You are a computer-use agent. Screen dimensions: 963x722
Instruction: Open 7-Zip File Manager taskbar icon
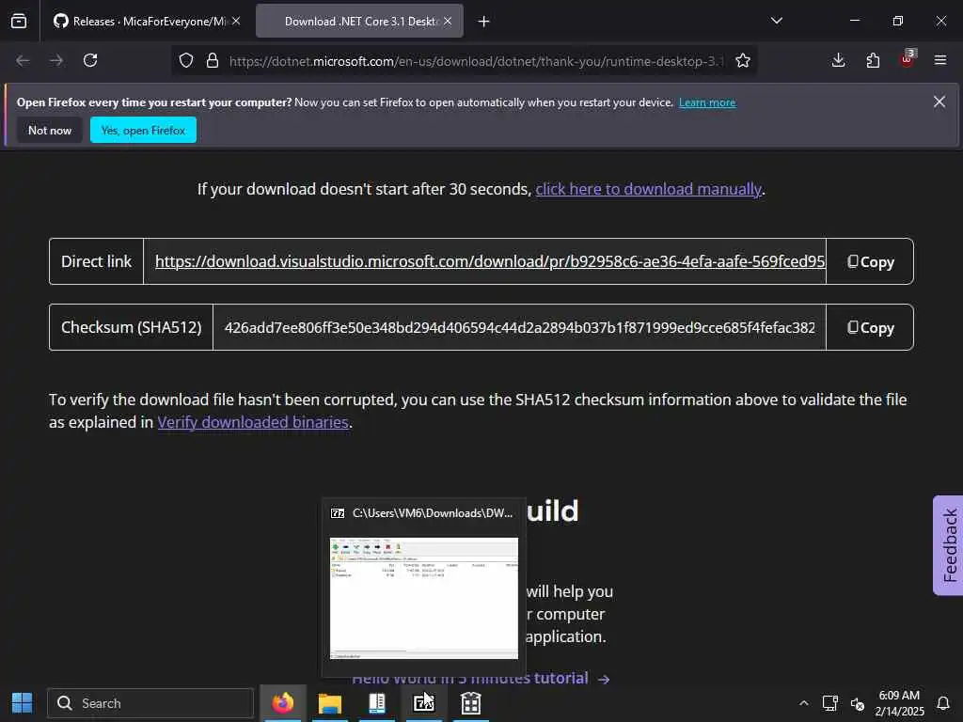pyautogui.click(x=424, y=703)
